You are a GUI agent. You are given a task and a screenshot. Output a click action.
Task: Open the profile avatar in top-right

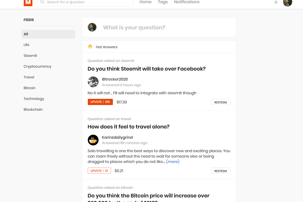click(287, 2)
